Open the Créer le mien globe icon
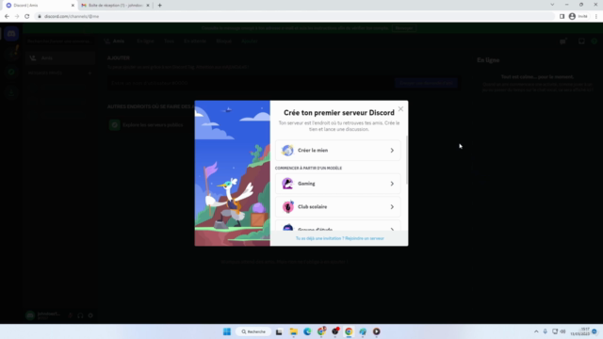This screenshot has width=603, height=339. [x=287, y=151]
